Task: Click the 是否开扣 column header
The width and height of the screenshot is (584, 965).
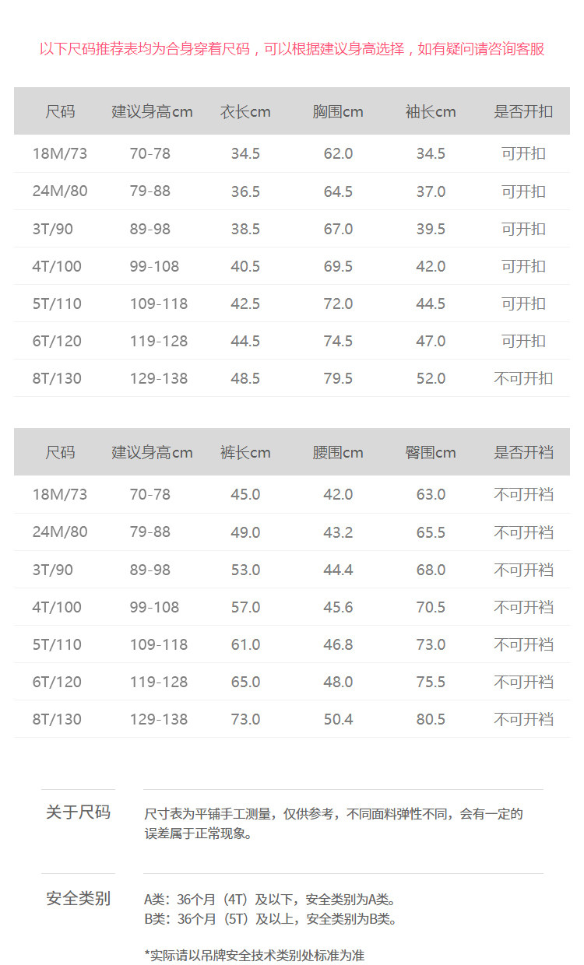Action: (x=523, y=111)
